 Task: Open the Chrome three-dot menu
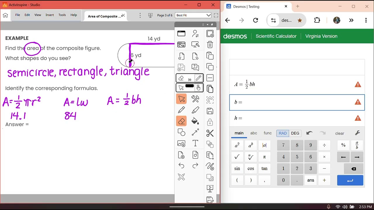point(366,20)
